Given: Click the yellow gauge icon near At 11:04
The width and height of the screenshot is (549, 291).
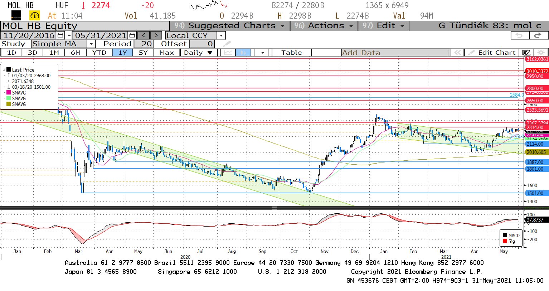Looking at the screenshot, I should coord(35,16).
